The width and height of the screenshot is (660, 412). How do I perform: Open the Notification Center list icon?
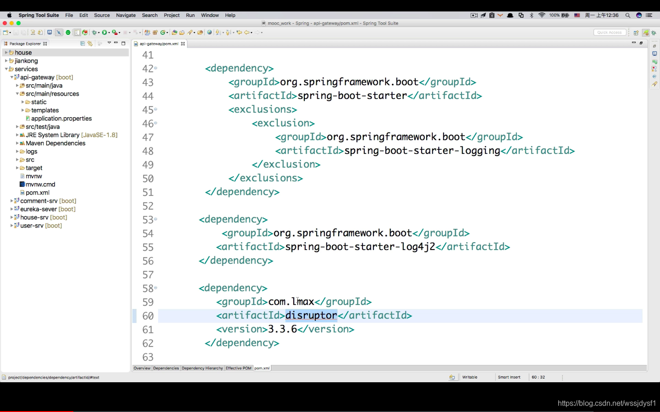pos(649,15)
